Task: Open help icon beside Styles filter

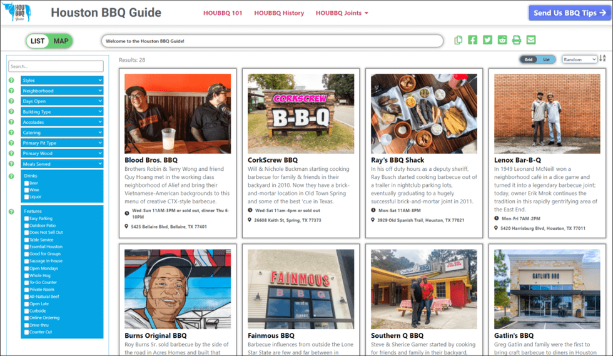Action: pos(11,80)
